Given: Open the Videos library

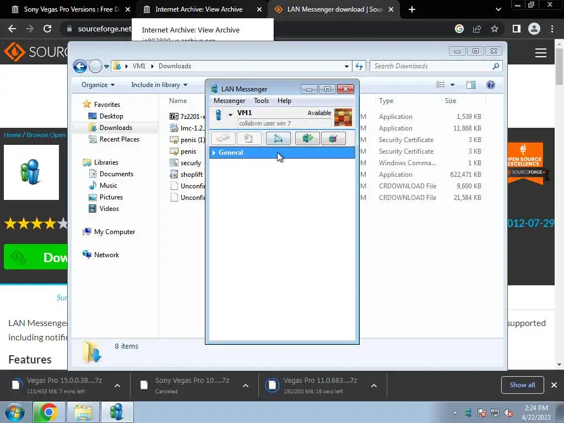Looking at the screenshot, I should pyautogui.click(x=109, y=209).
